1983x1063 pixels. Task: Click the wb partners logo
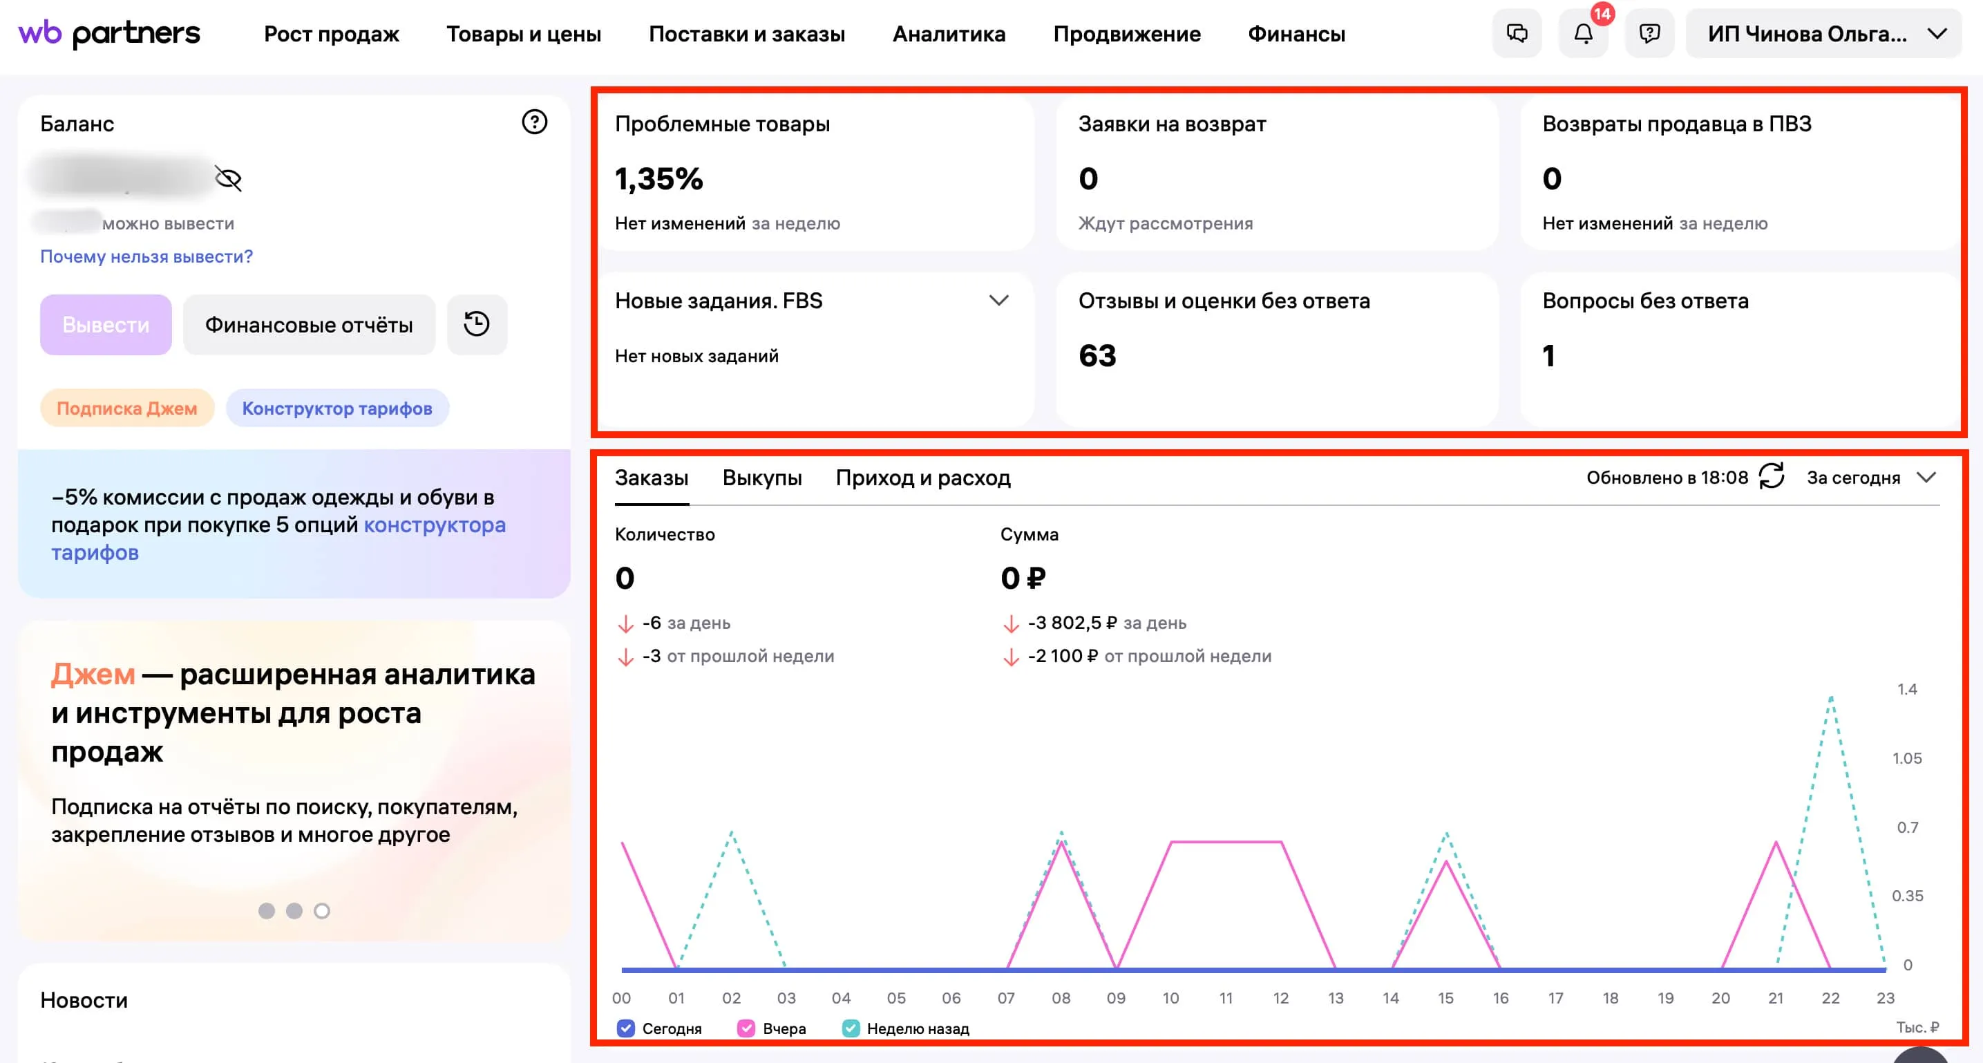click(108, 34)
